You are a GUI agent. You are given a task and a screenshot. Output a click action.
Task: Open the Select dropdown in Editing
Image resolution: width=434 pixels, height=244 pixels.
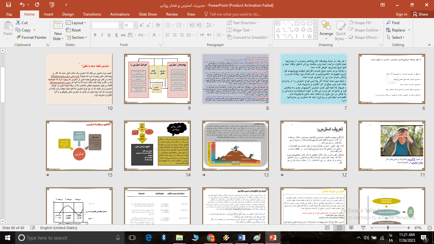(397, 37)
